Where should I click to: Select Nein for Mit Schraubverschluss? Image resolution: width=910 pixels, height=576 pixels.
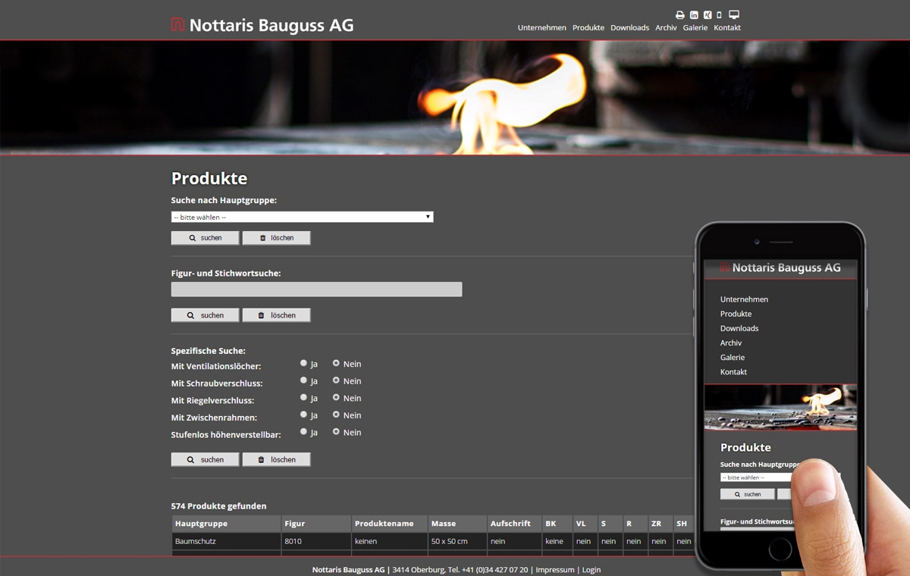coord(336,380)
